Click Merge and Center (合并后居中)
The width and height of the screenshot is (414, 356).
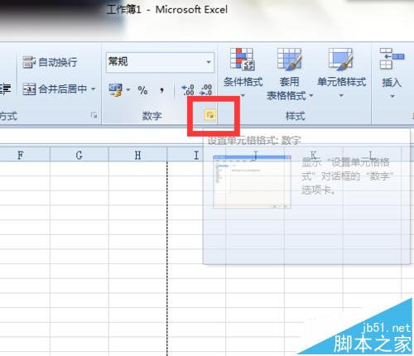point(55,89)
